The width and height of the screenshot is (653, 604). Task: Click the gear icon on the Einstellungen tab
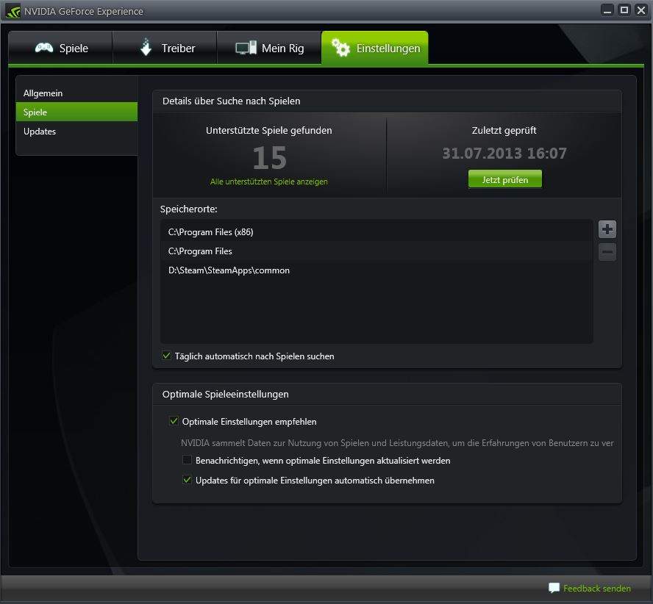[340, 47]
